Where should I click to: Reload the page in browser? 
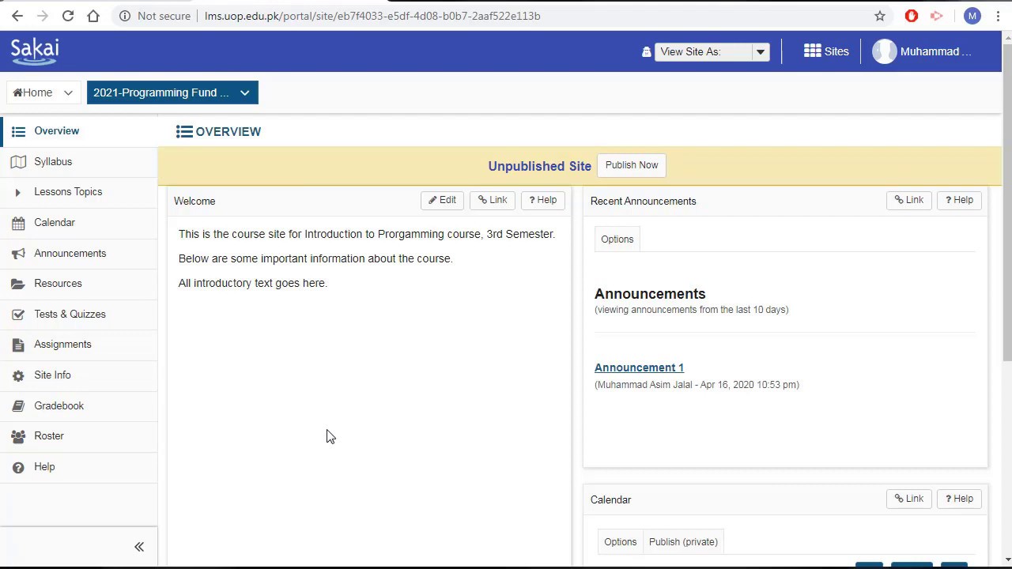point(68,16)
